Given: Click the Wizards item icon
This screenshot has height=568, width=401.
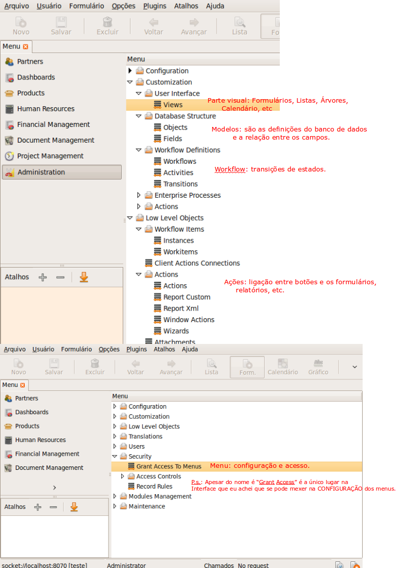Looking at the screenshot, I should pyautogui.click(x=158, y=331).
